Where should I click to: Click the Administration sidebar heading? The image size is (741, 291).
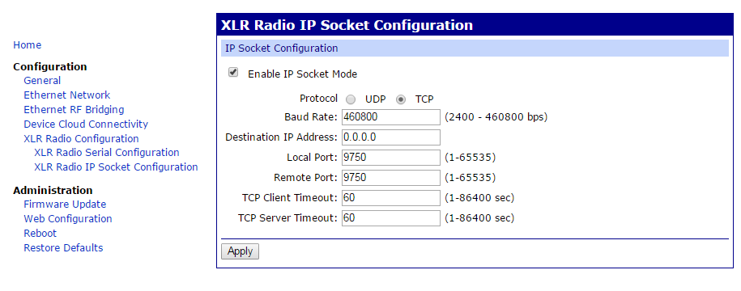tap(53, 191)
